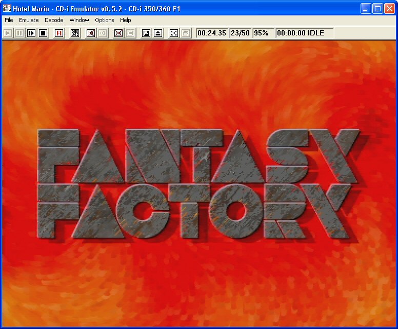Click the frame step button
The width and height of the screenshot is (398, 329).
(x=31, y=33)
